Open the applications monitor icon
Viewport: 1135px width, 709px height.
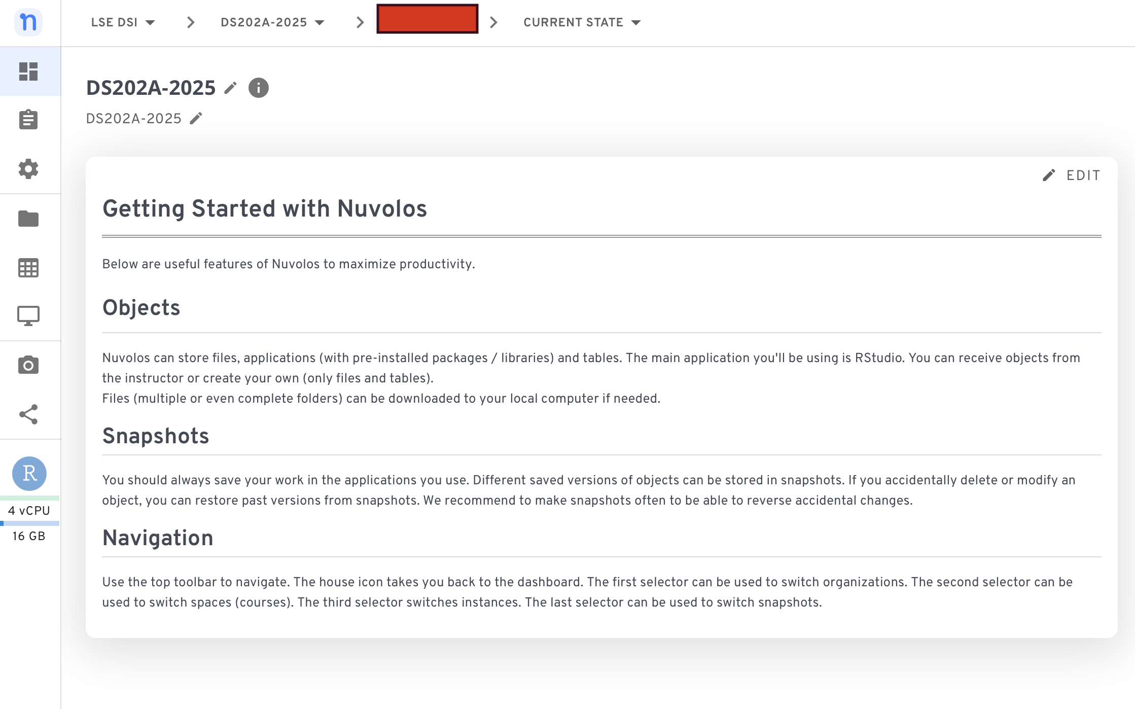[28, 316]
